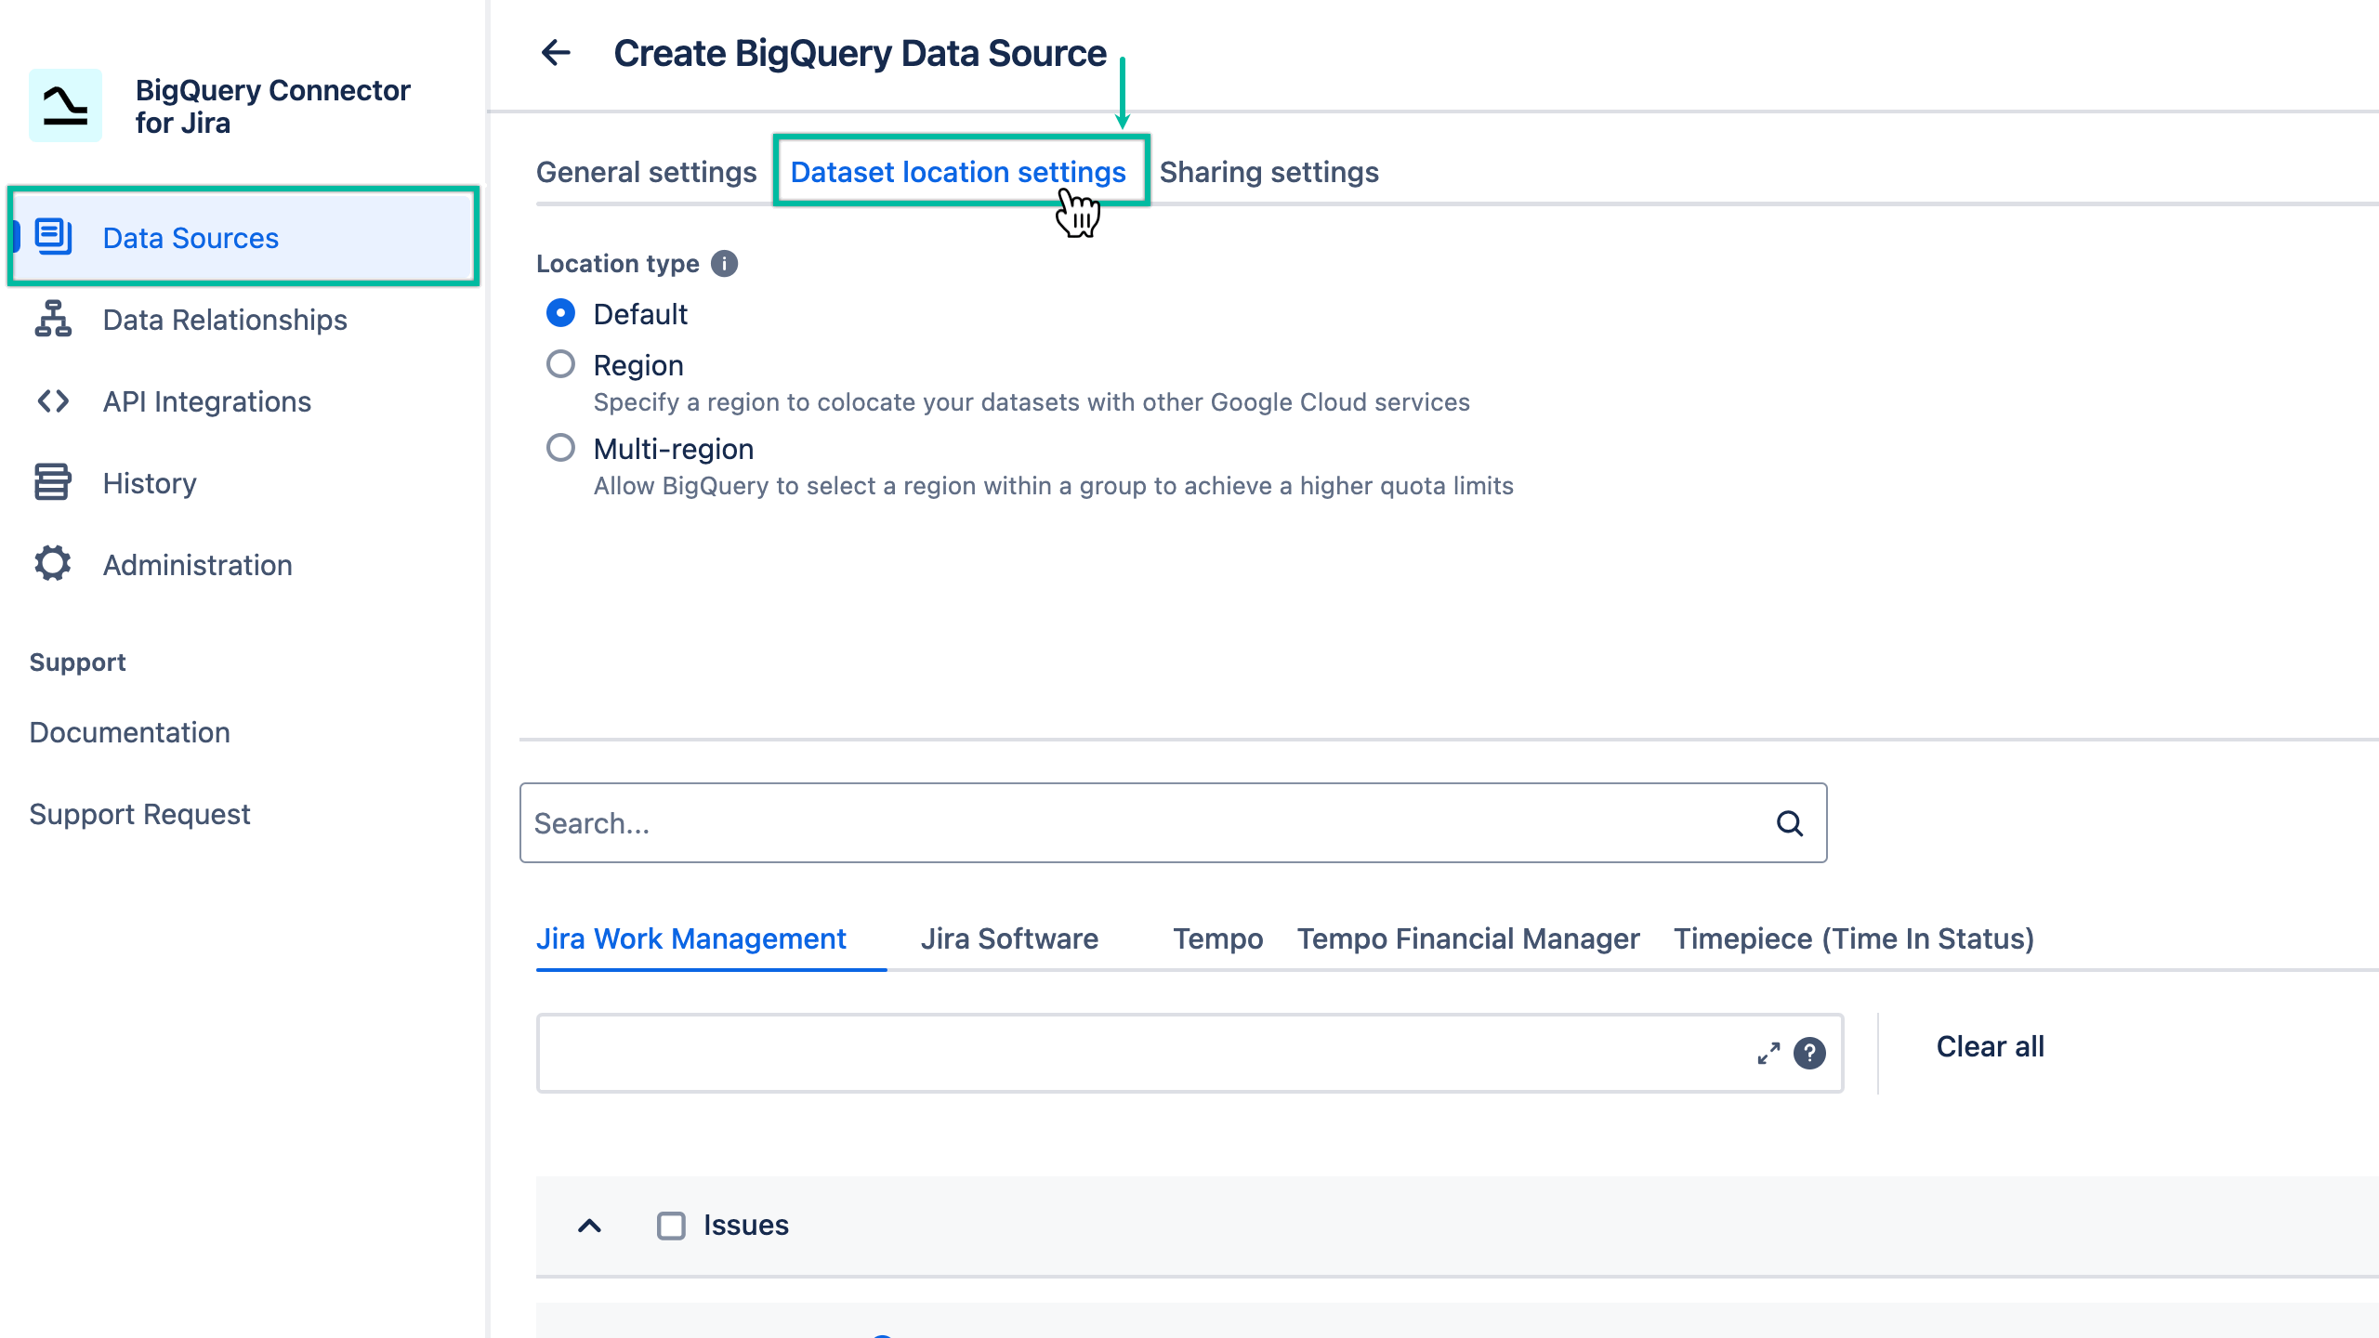Open the Documentation link
This screenshot has height=1338, width=2379.
129,732
